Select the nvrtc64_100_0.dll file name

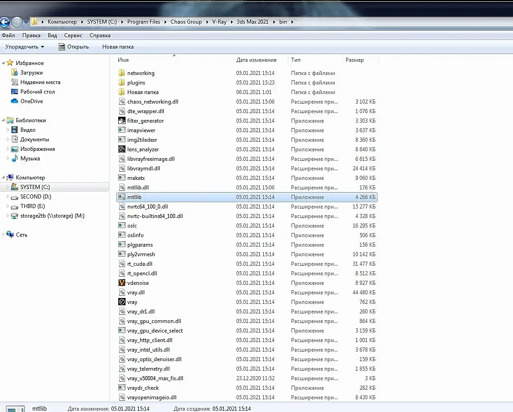point(147,207)
